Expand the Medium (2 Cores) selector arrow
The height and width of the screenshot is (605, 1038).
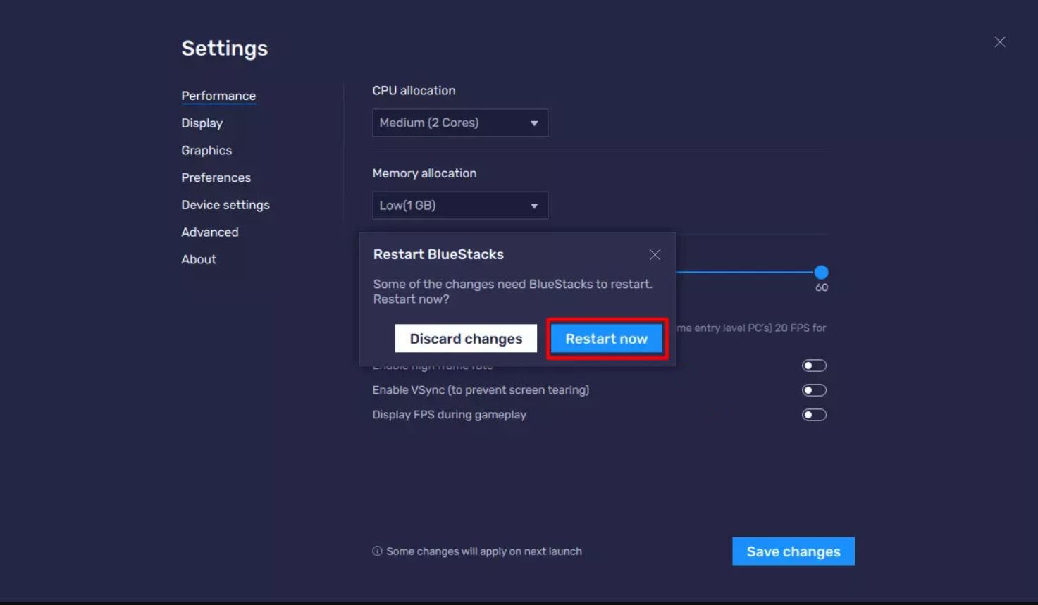pyautogui.click(x=534, y=123)
